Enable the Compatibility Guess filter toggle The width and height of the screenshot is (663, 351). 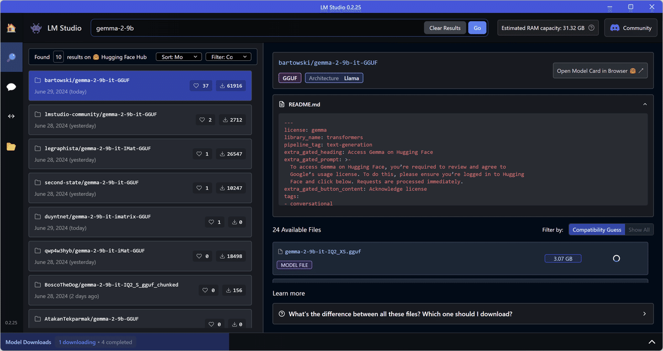pyautogui.click(x=597, y=229)
